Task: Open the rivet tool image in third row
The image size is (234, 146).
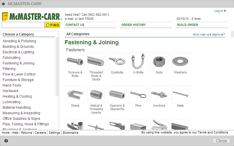Action: (x=117, y=124)
